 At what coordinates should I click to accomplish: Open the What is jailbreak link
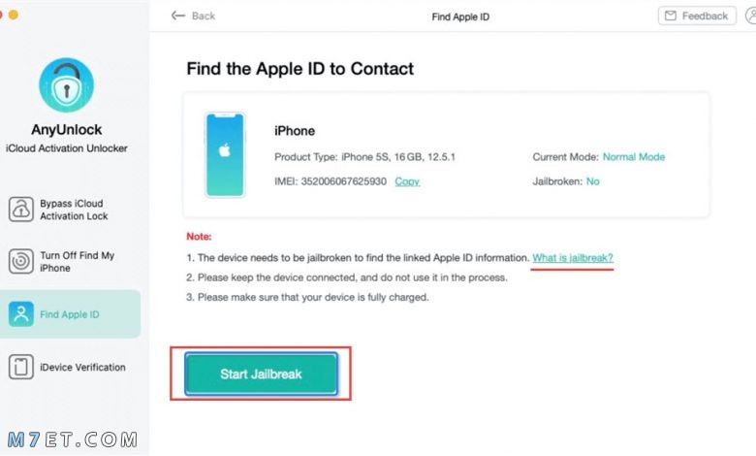[572, 258]
